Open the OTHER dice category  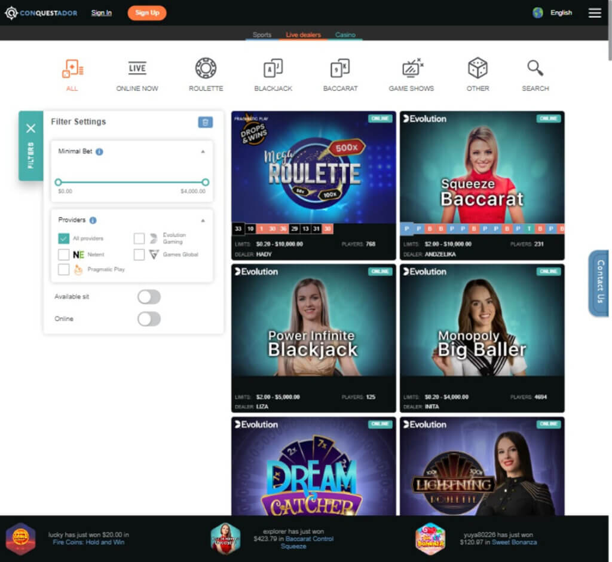[x=478, y=68]
